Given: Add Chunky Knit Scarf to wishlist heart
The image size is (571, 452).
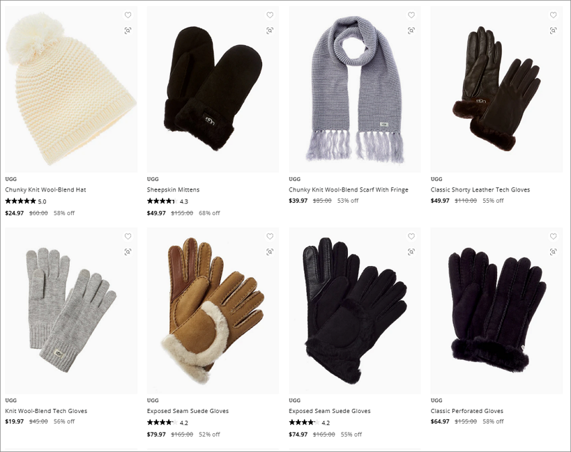Looking at the screenshot, I should 411,15.
